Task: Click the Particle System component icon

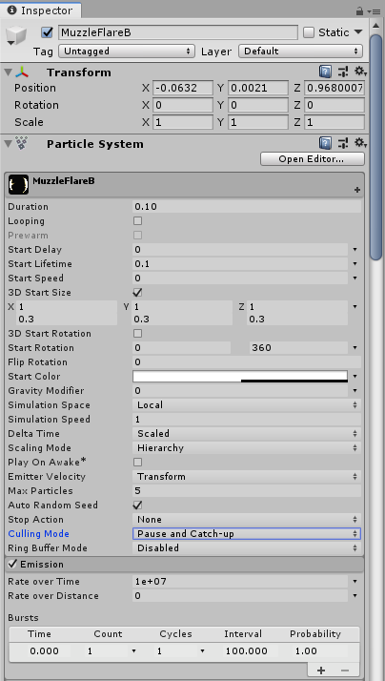Action: tap(22, 143)
